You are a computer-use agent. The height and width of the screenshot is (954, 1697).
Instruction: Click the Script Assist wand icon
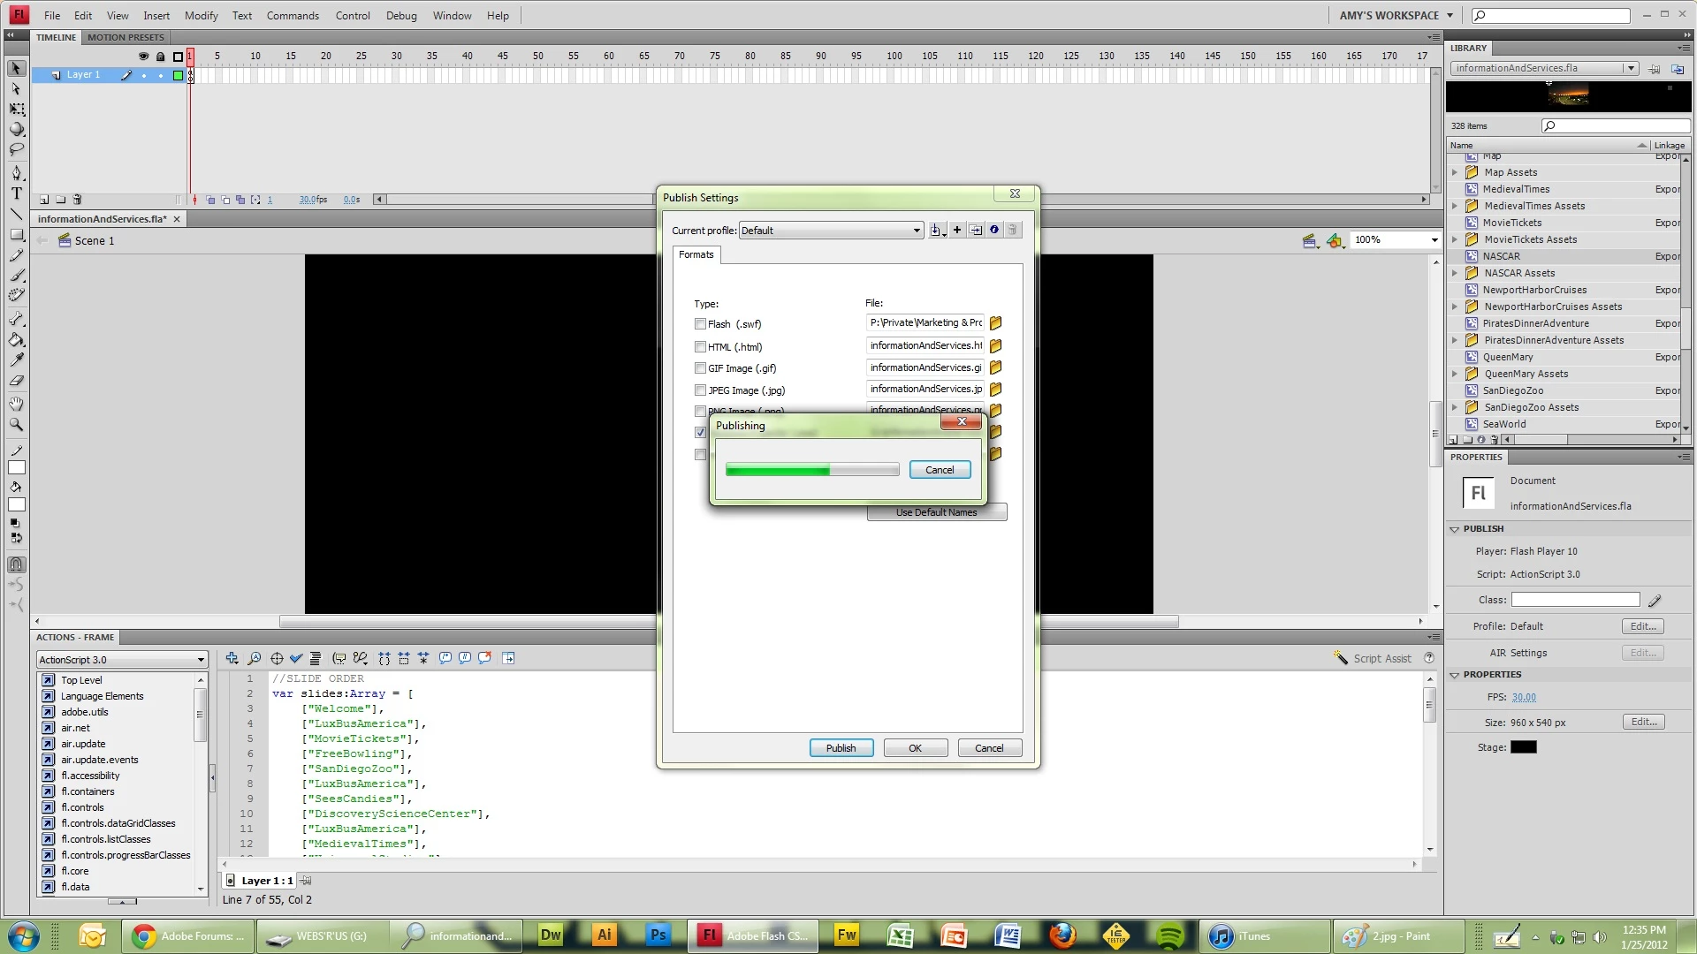(1341, 658)
